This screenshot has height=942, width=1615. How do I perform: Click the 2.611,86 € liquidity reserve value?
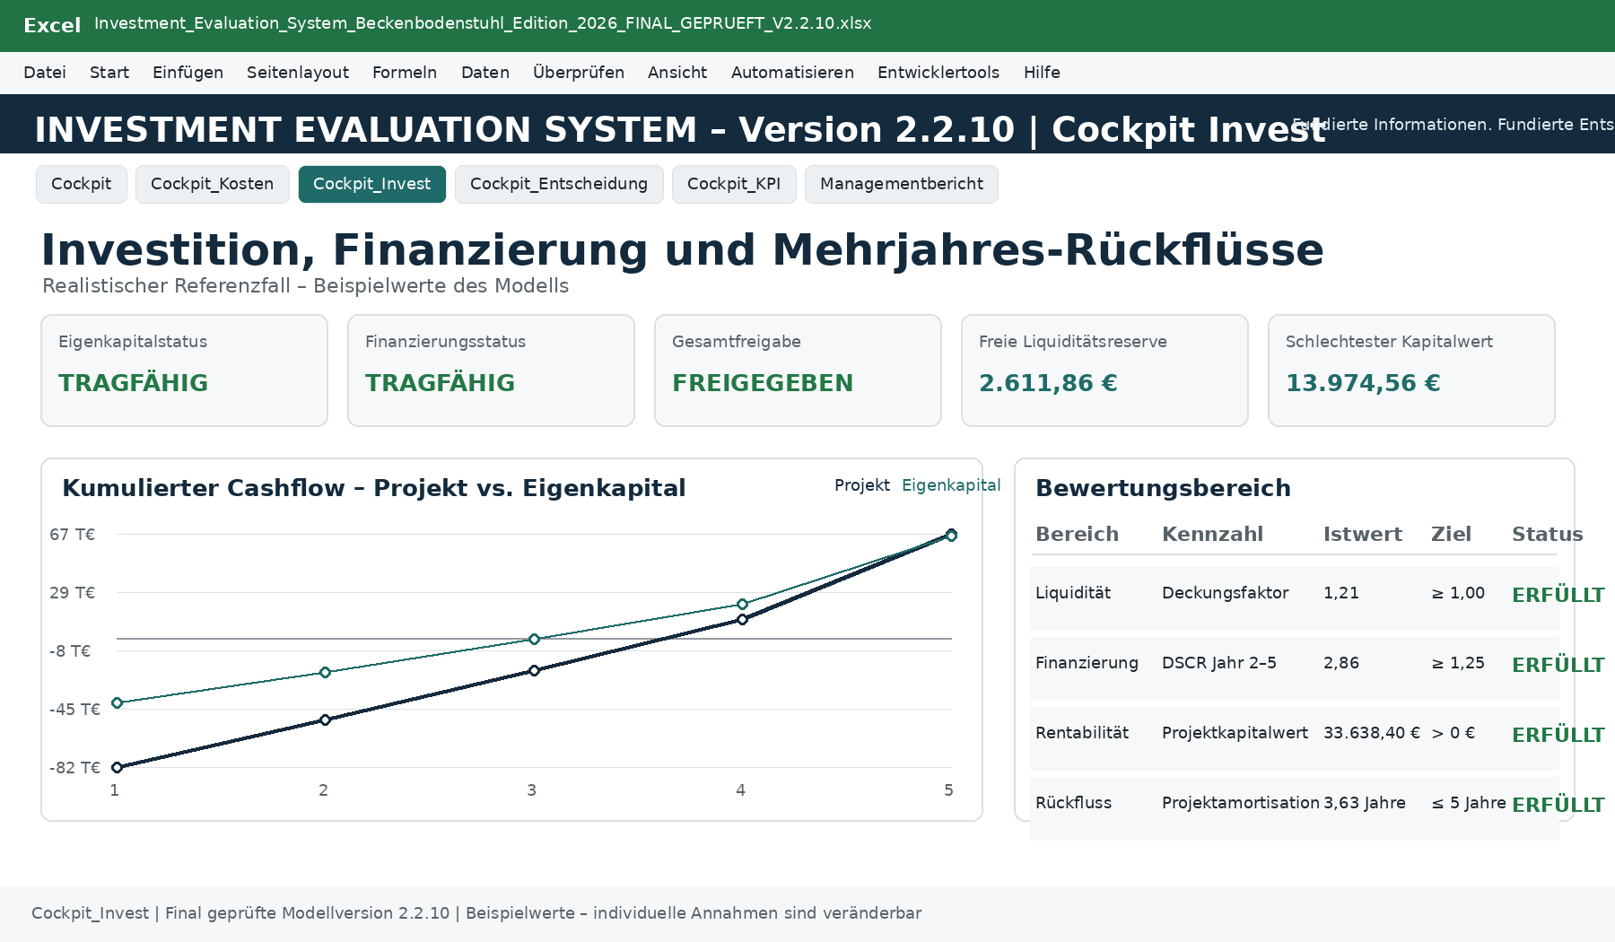coord(1048,383)
